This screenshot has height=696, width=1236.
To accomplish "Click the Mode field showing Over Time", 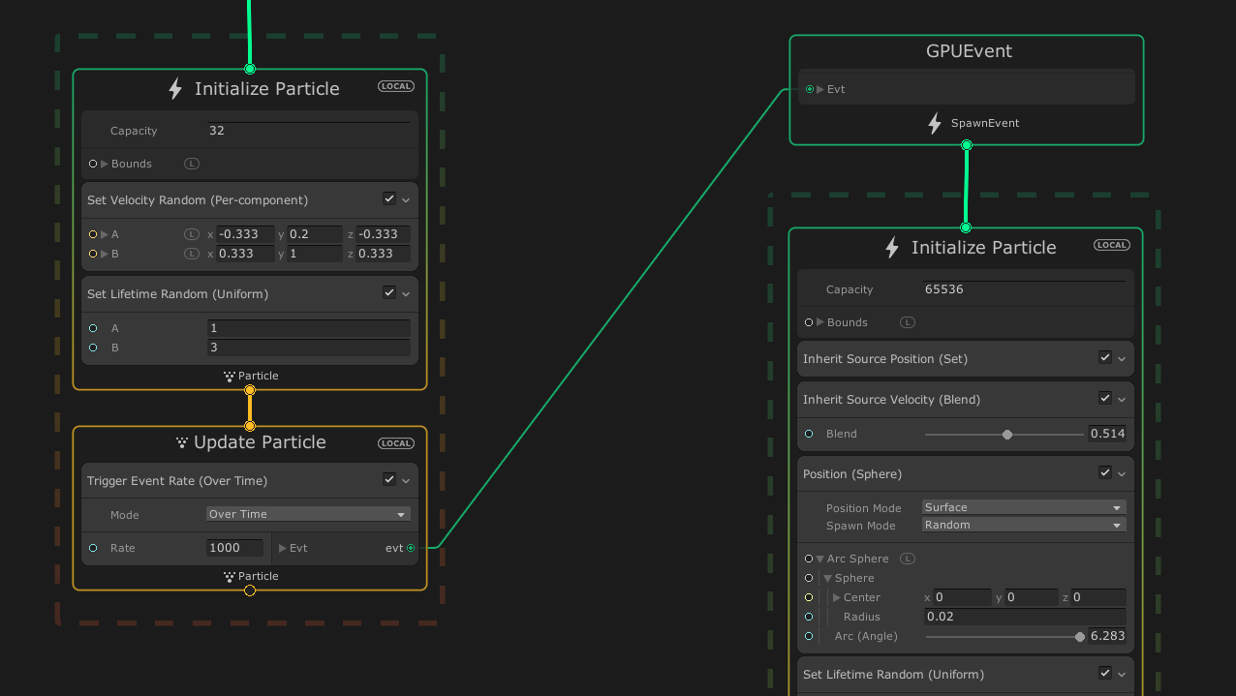I will 307,514.
